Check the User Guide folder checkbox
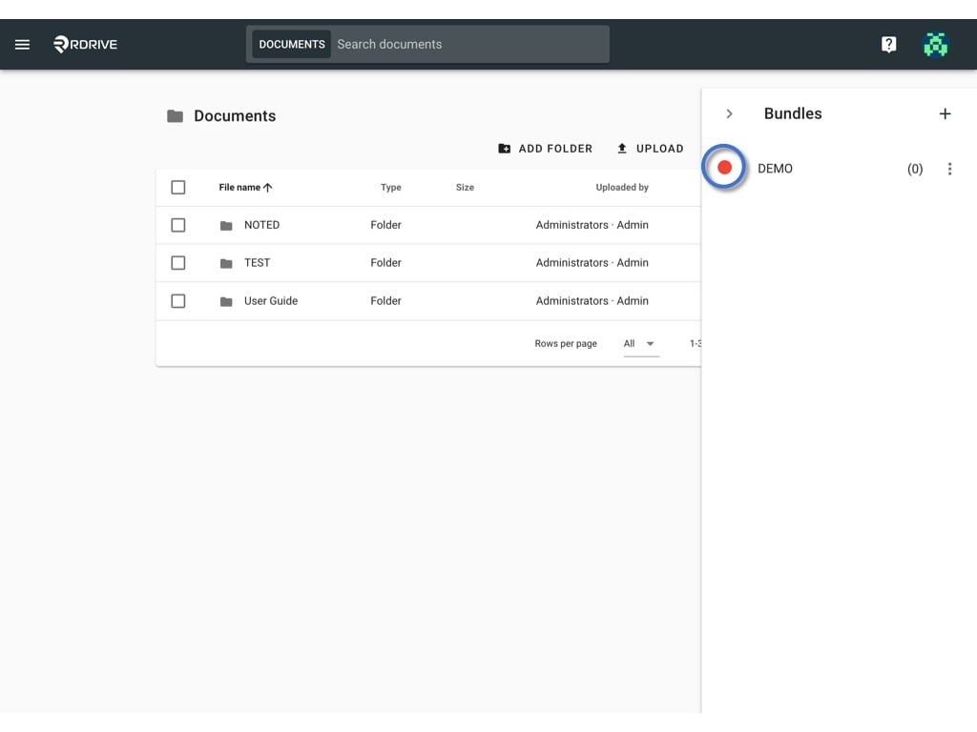Viewport: 977px width, 732px height. coord(178,300)
